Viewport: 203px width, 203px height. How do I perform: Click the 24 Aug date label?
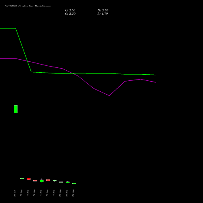[x=73, y=193]
